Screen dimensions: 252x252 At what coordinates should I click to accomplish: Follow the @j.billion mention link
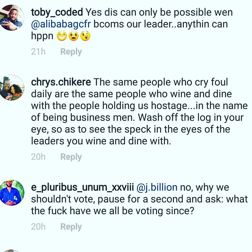[x=157, y=187]
